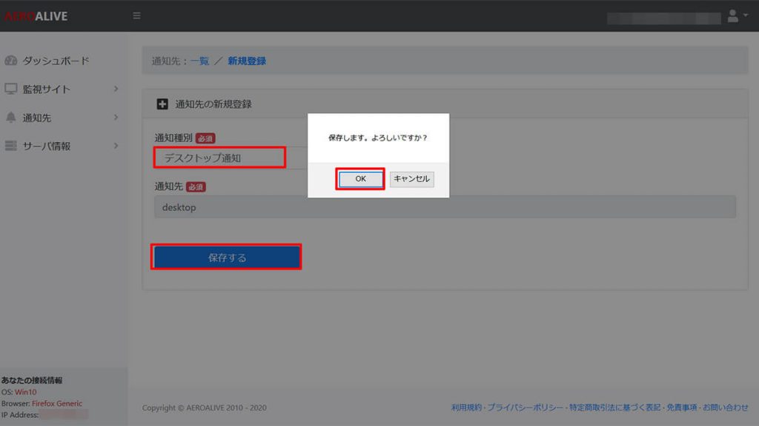The image size is (759, 426).
Task: Click the あなたの接続情報 heading
Action: click(x=31, y=380)
